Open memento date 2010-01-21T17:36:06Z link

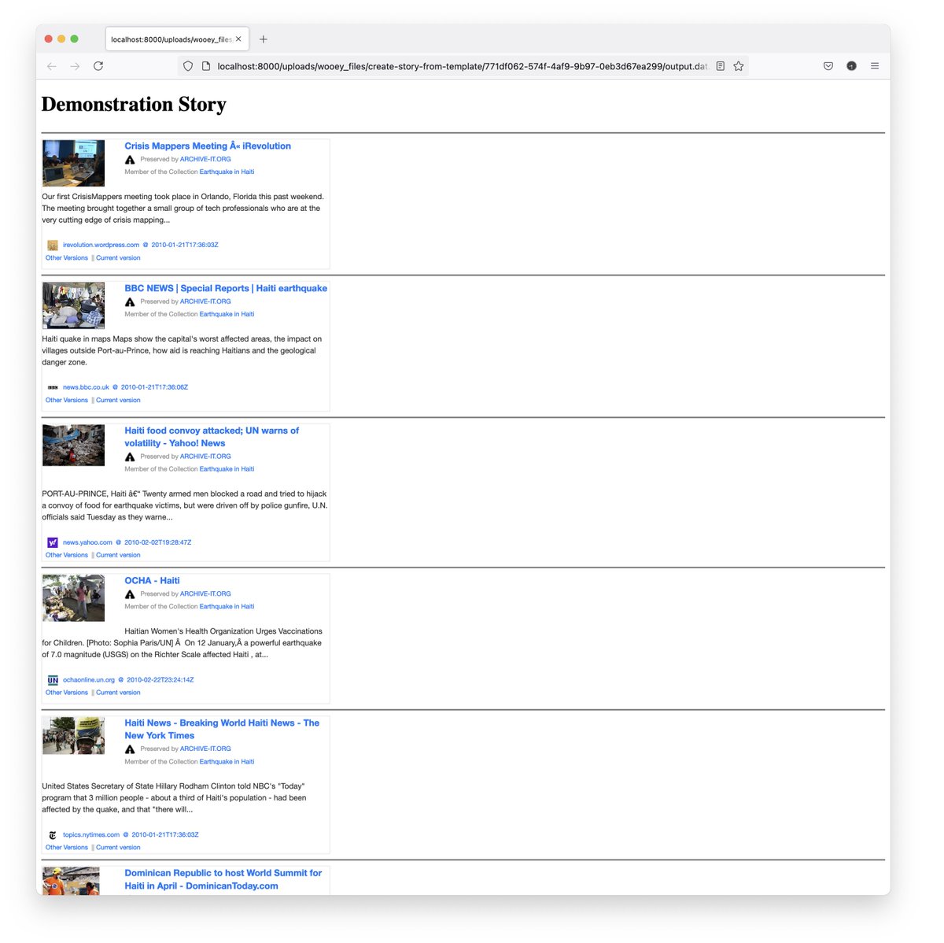pyautogui.click(x=154, y=387)
